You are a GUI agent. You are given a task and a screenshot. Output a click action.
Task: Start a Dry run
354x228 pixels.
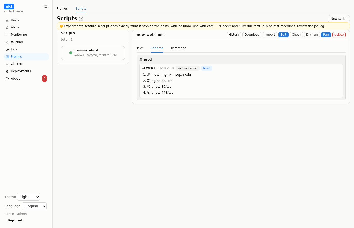click(x=312, y=35)
